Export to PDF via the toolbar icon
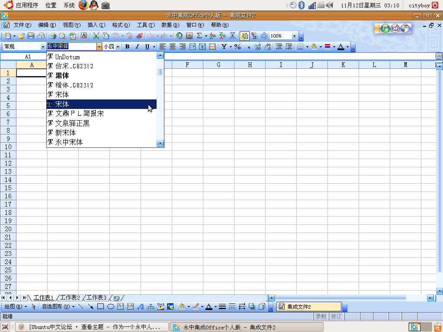The image size is (443, 332). [73, 36]
